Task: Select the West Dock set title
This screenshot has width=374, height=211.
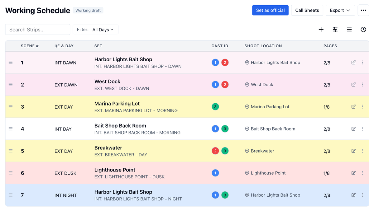Action: pos(107,82)
